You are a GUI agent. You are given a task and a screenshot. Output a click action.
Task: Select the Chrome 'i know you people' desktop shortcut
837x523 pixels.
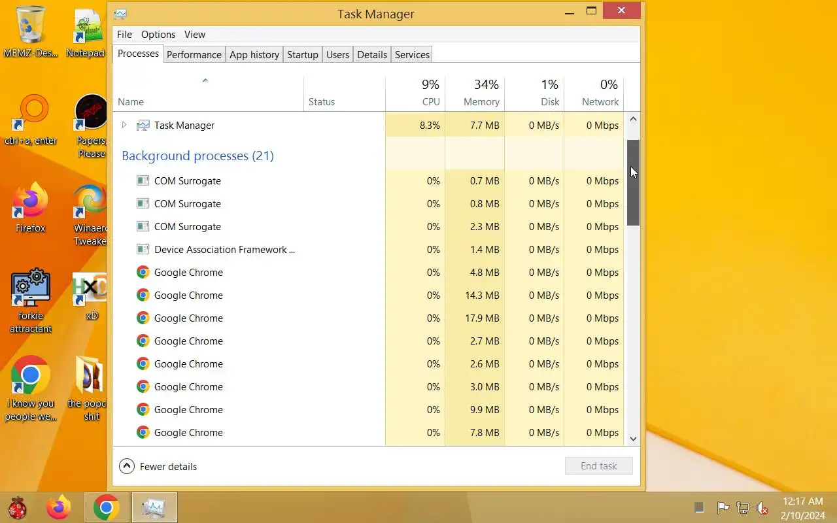click(31, 388)
